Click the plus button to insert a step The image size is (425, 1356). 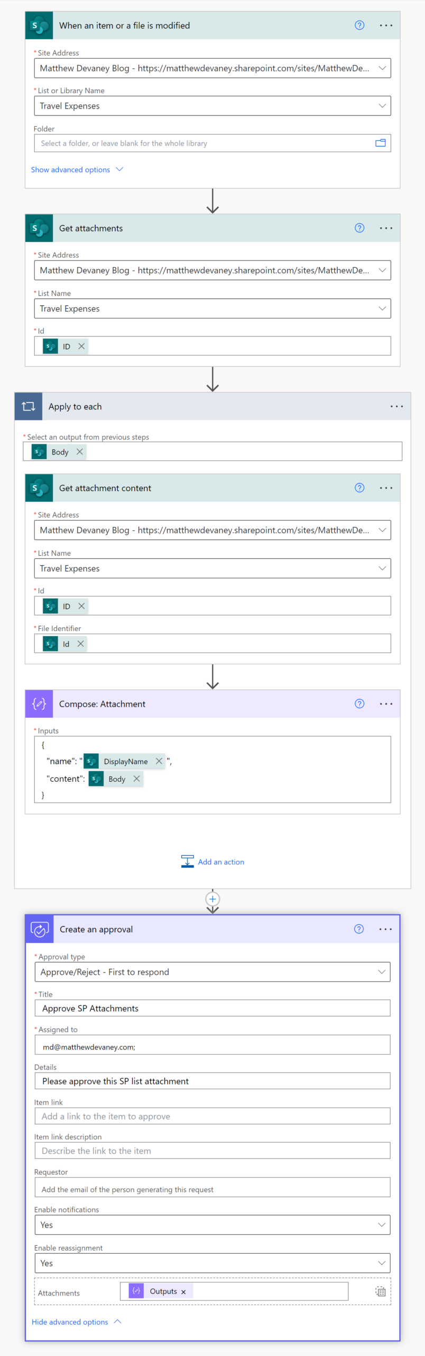pos(212,899)
